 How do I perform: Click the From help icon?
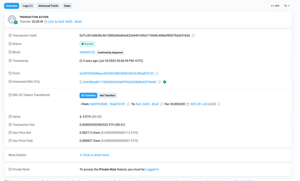(x=10, y=73)
